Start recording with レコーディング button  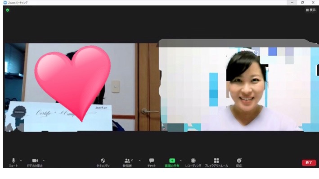193,162
